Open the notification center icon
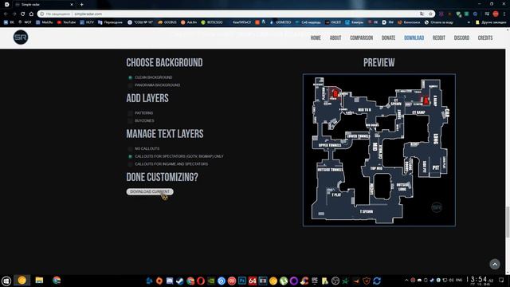 point(501,280)
